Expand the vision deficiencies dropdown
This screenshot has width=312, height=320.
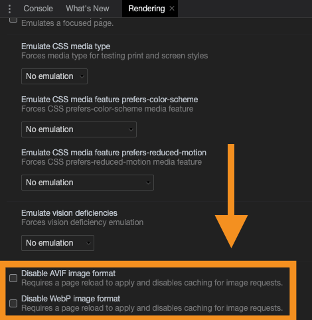(58, 243)
